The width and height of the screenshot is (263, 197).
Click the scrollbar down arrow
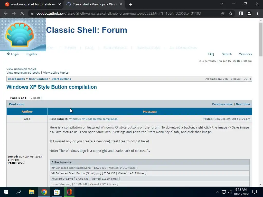tap(261, 184)
